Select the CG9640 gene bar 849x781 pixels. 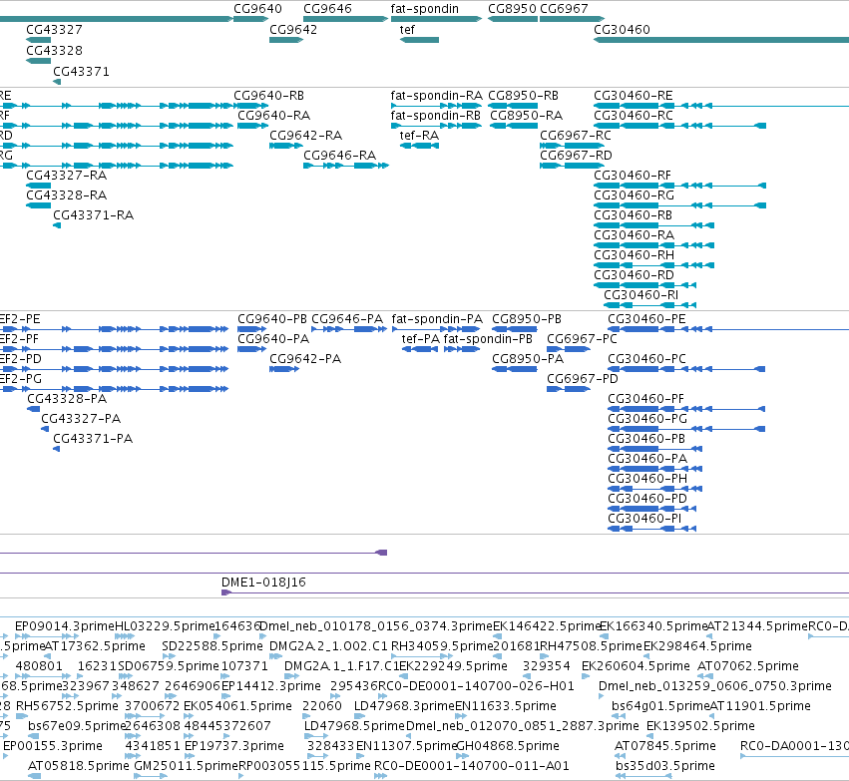pos(250,19)
